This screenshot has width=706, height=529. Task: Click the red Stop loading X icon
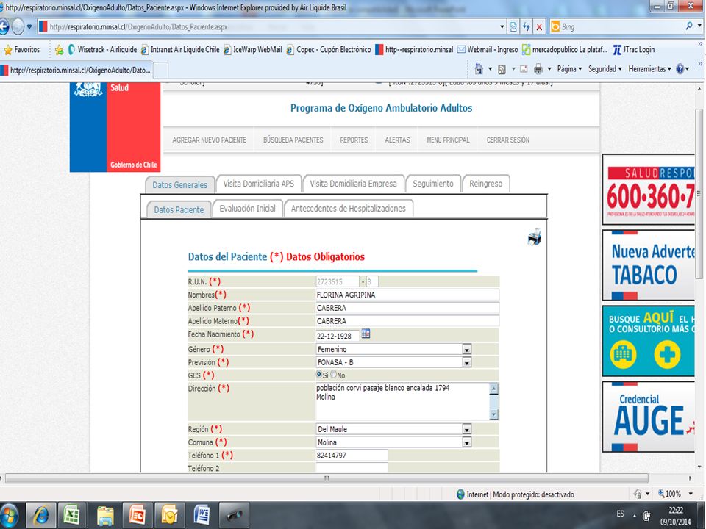click(x=538, y=27)
